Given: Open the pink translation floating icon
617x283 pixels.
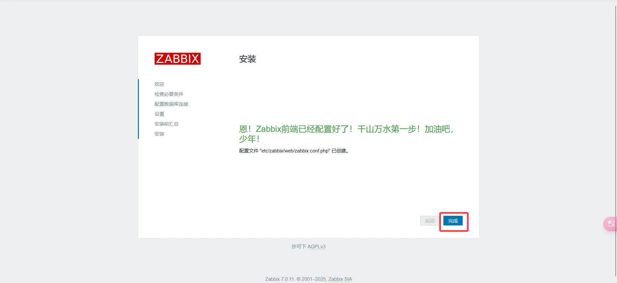Looking at the screenshot, I should pyautogui.click(x=611, y=224).
